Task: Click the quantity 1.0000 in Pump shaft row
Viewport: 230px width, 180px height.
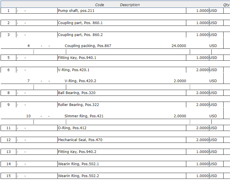Action: click(x=202, y=11)
